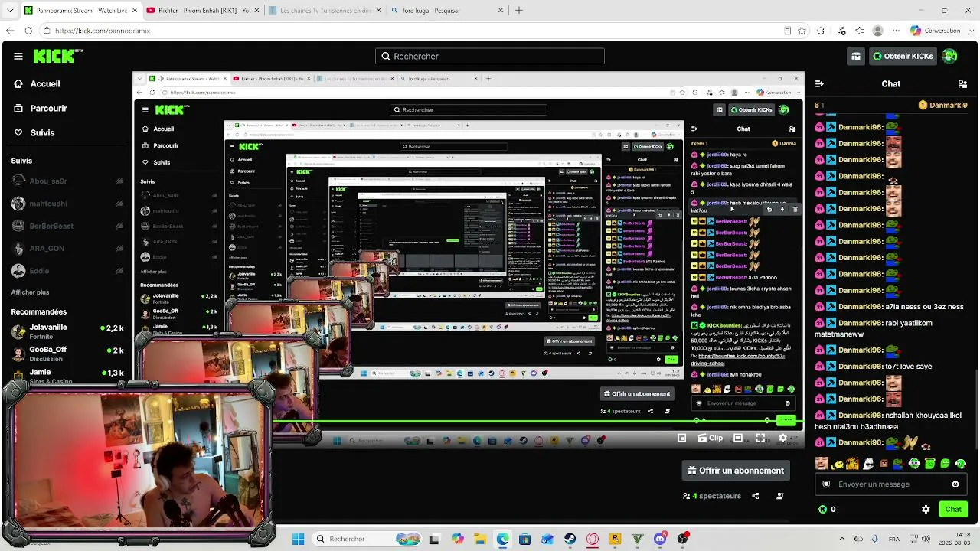Click the shield icon in the main chat input

[x=826, y=484]
